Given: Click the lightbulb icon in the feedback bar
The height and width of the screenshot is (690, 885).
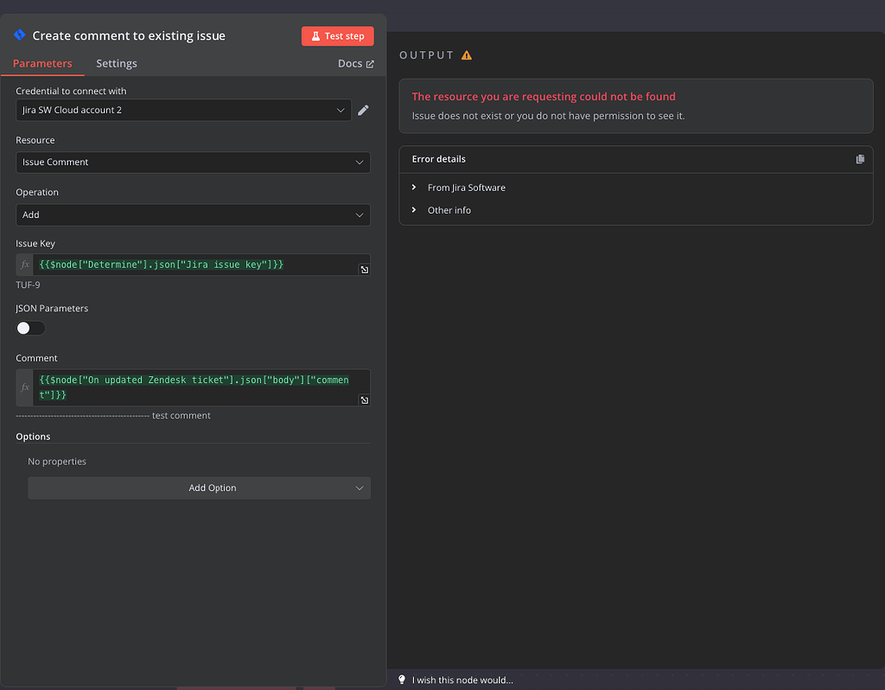Looking at the screenshot, I should (x=401, y=680).
